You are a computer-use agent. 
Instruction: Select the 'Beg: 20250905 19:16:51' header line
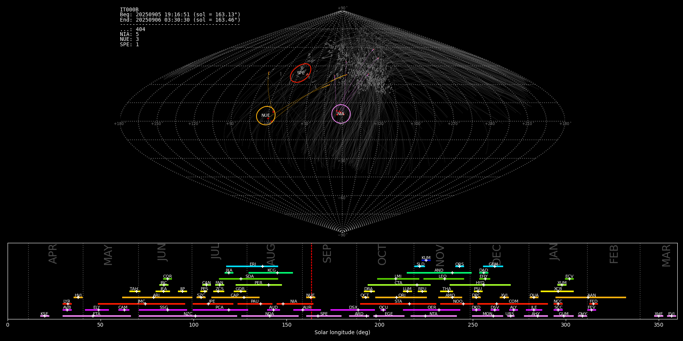(x=180, y=15)
